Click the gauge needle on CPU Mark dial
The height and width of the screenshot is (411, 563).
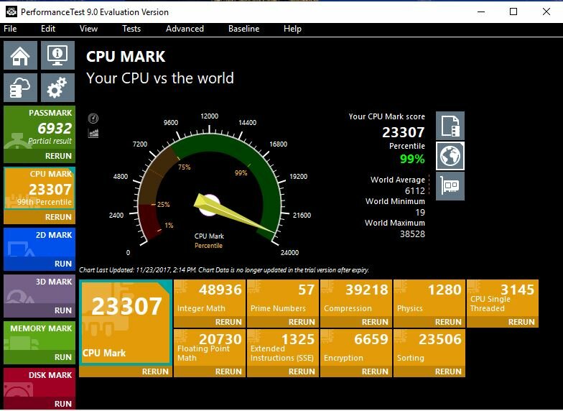[233, 214]
